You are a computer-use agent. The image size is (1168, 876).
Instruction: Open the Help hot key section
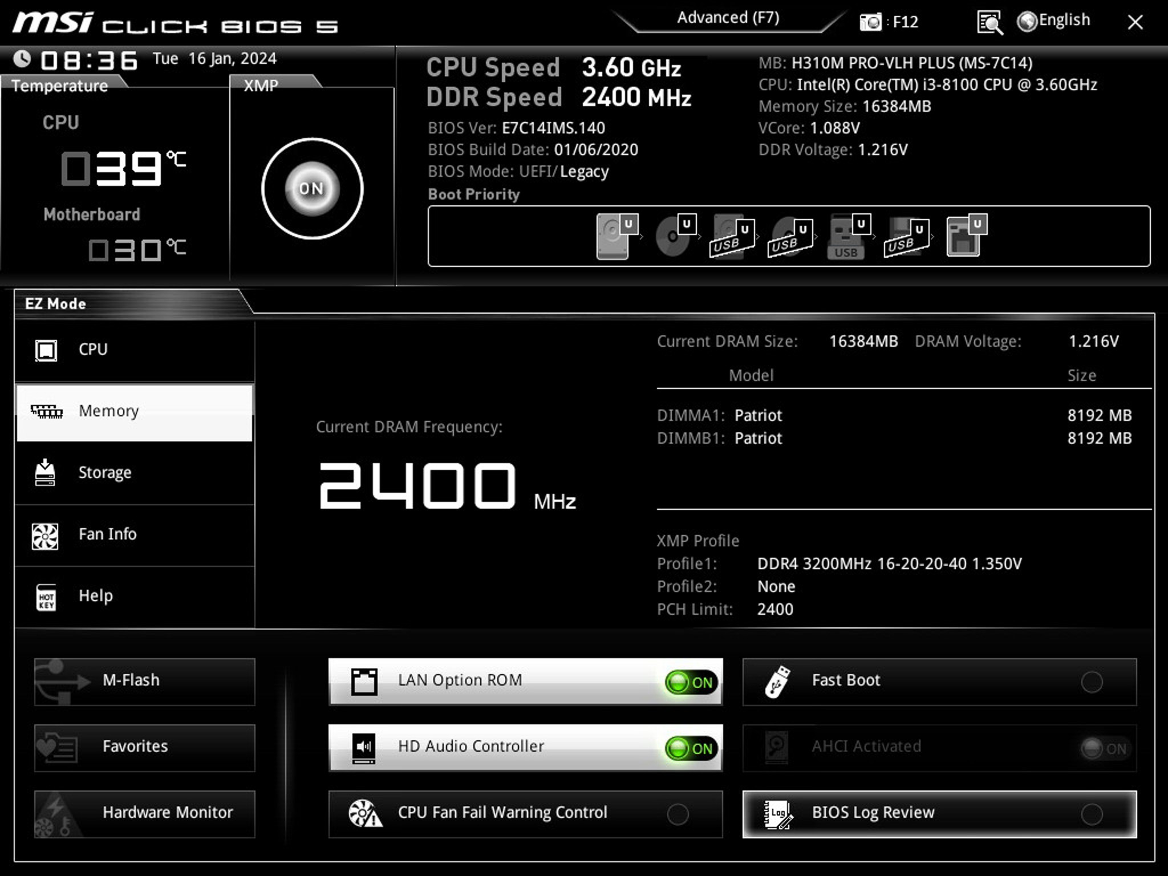click(x=135, y=596)
